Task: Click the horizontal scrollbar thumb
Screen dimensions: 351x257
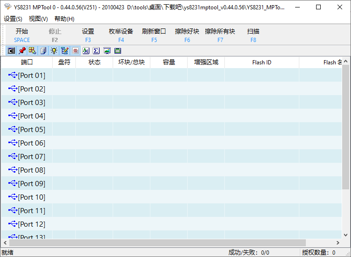Action: click(157, 243)
